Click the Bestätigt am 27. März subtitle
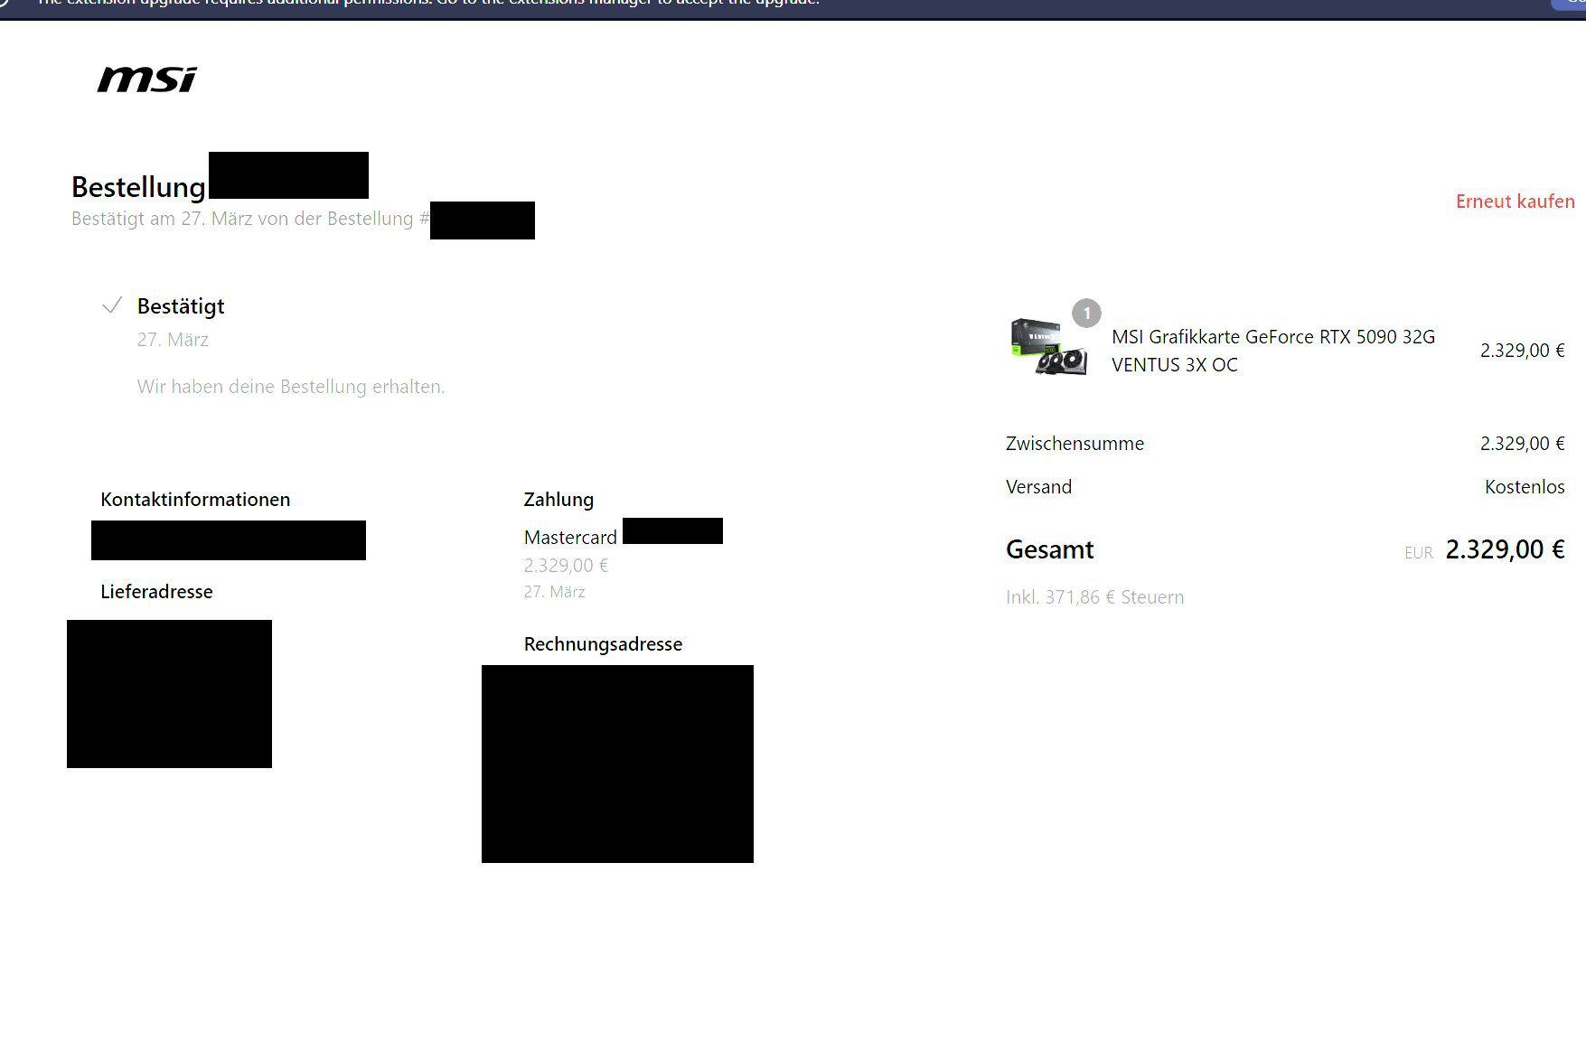Screen dimensions: 1586x1041 click(x=250, y=219)
